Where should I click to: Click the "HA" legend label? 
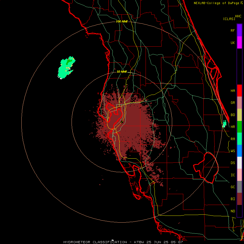point(233,91)
